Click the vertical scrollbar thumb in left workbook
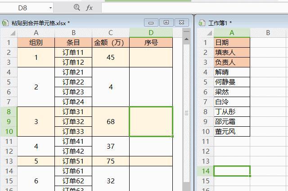The image size is (288, 191). 186,113
